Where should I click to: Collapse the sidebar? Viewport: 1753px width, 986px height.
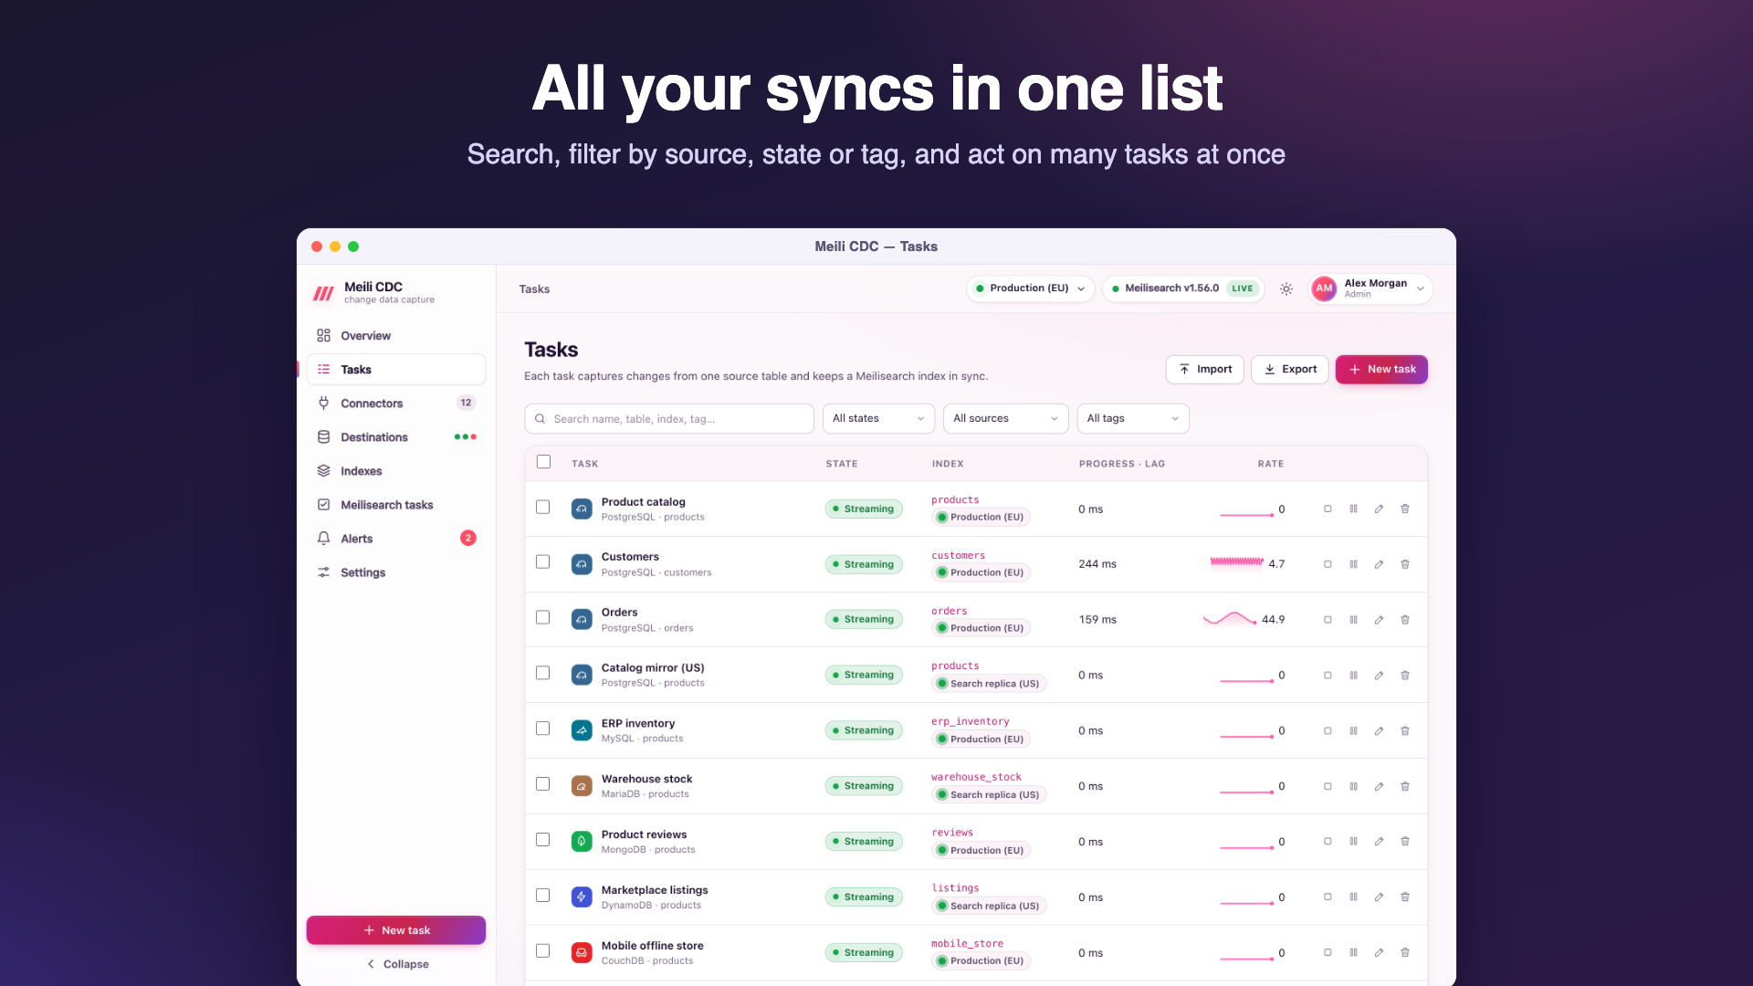pos(397,964)
